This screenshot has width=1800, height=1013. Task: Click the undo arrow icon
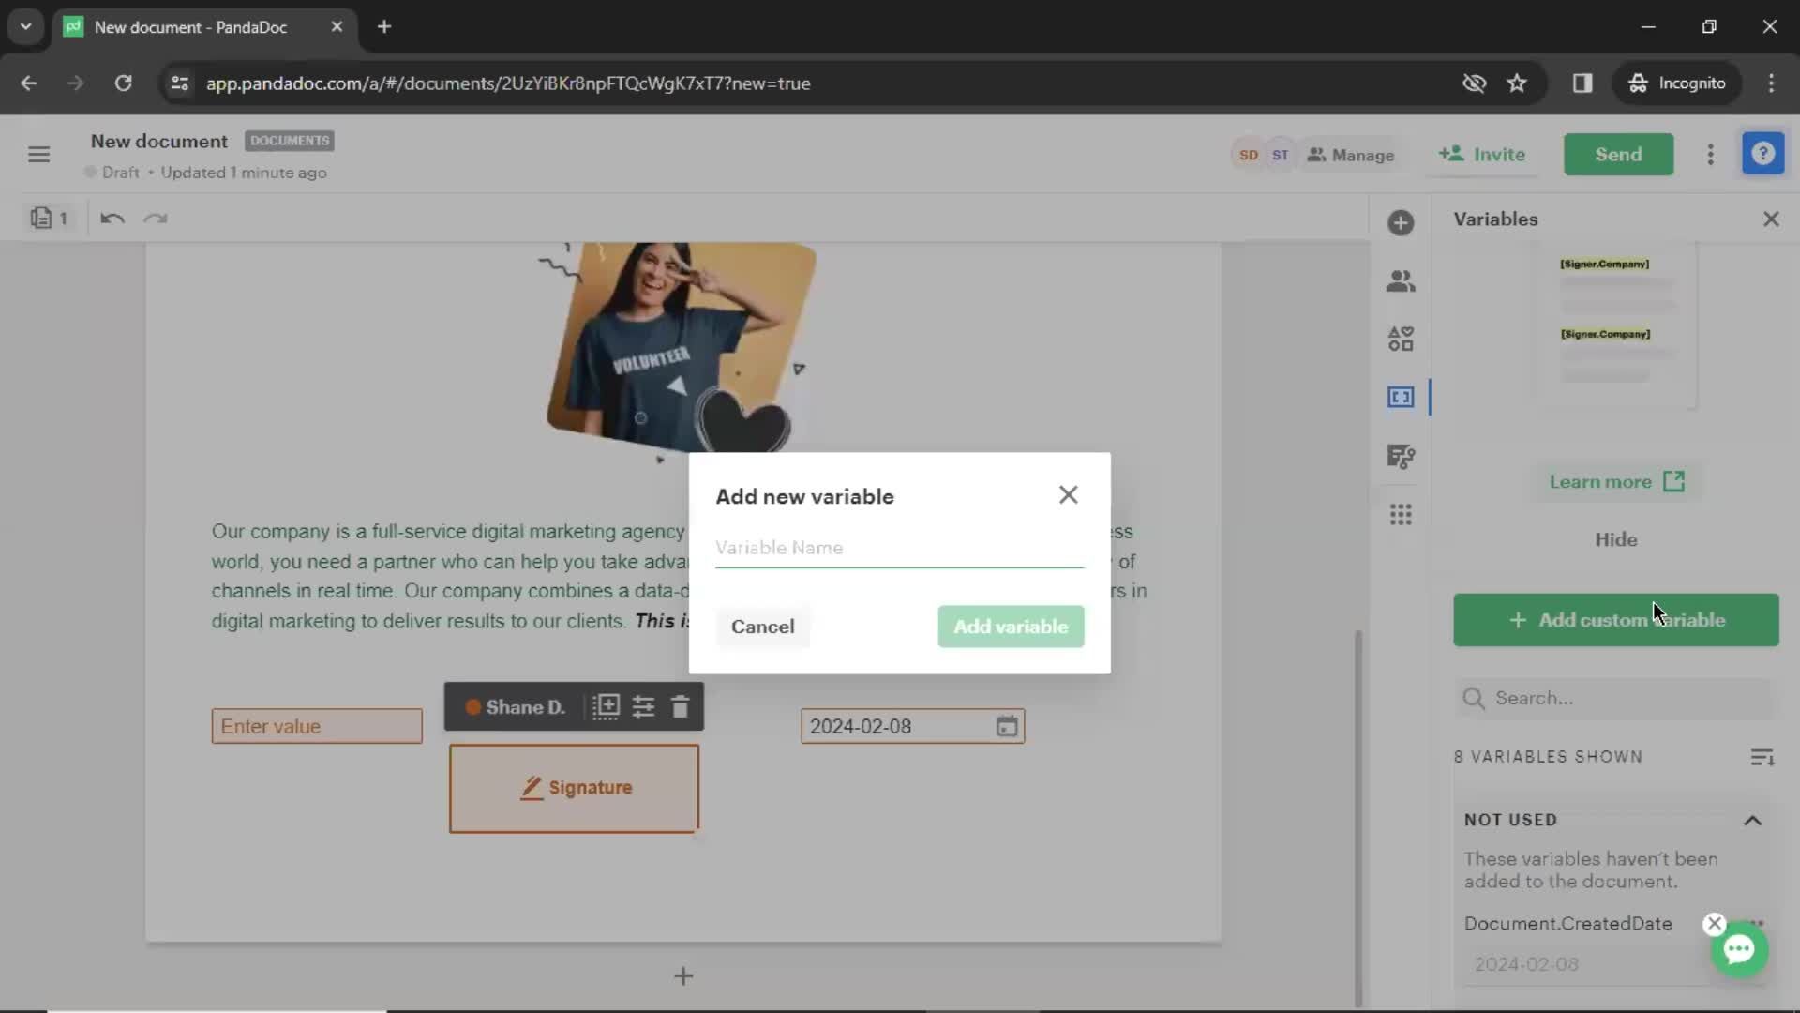click(x=112, y=218)
